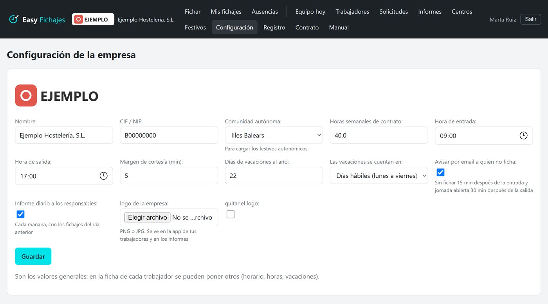The image size is (548, 304).
Task: Open the Registro page
Action: pos(274,27)
